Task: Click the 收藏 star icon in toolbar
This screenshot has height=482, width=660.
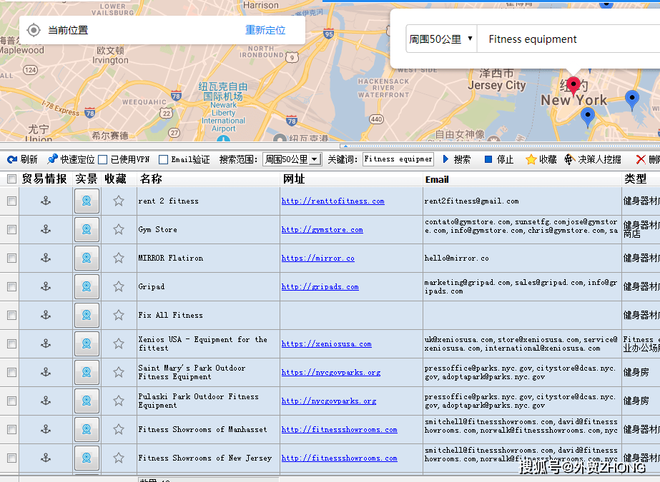Action: click(x=531, y=159)
